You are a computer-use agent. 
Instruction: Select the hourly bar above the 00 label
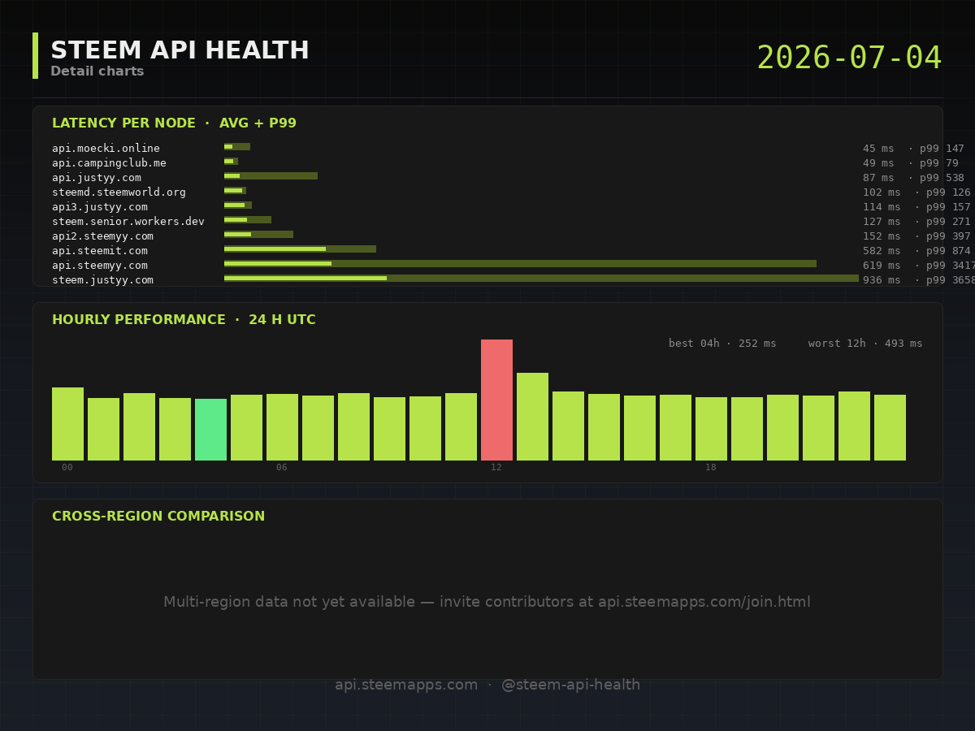[67, 424]
